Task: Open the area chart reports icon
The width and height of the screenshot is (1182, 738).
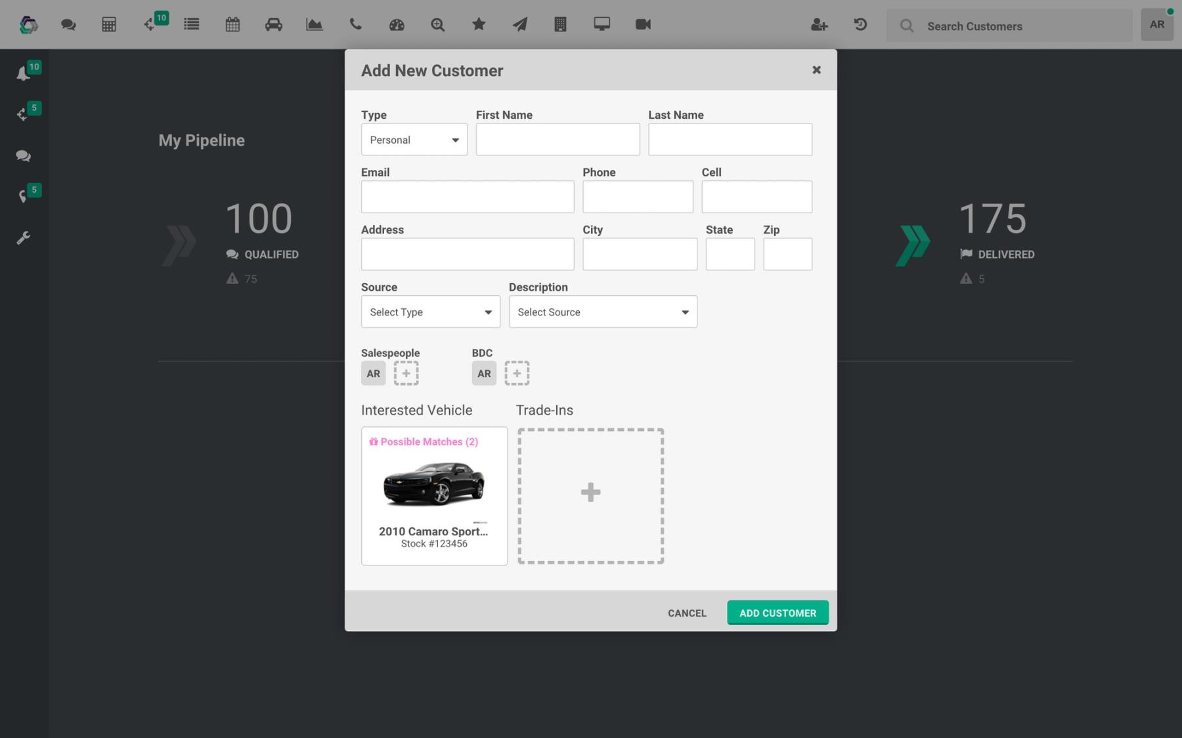Action: (315, 25)
